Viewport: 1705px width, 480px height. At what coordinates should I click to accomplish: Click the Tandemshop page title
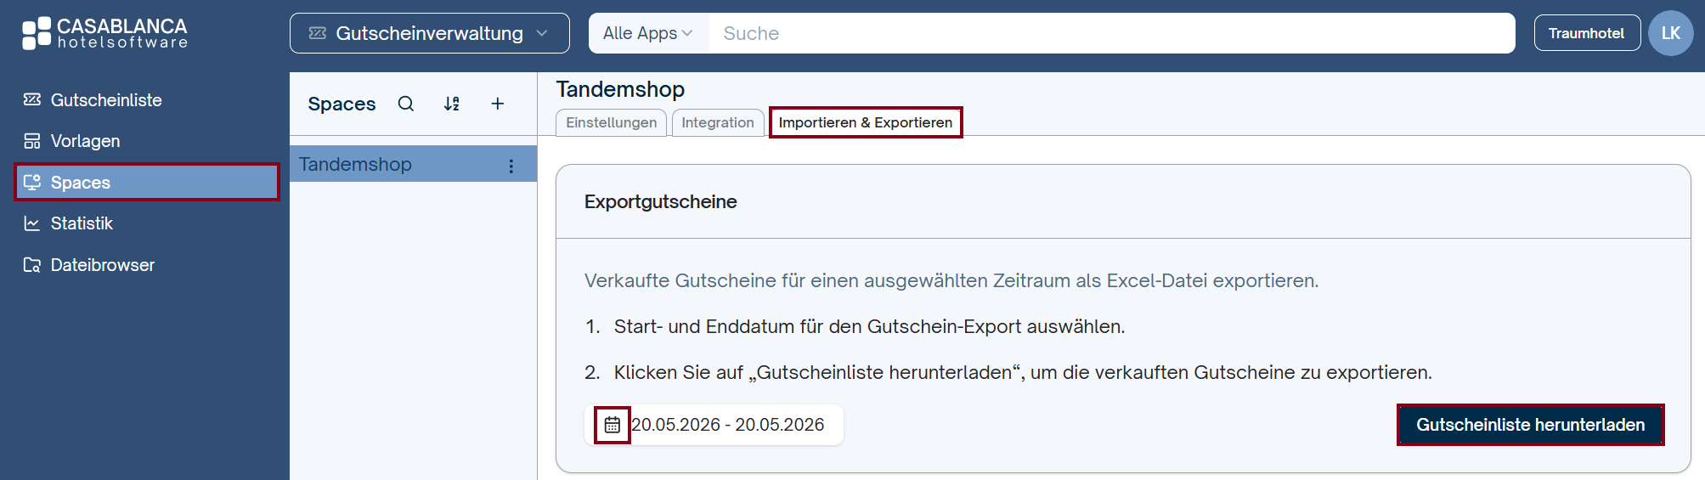click(620, 89)
